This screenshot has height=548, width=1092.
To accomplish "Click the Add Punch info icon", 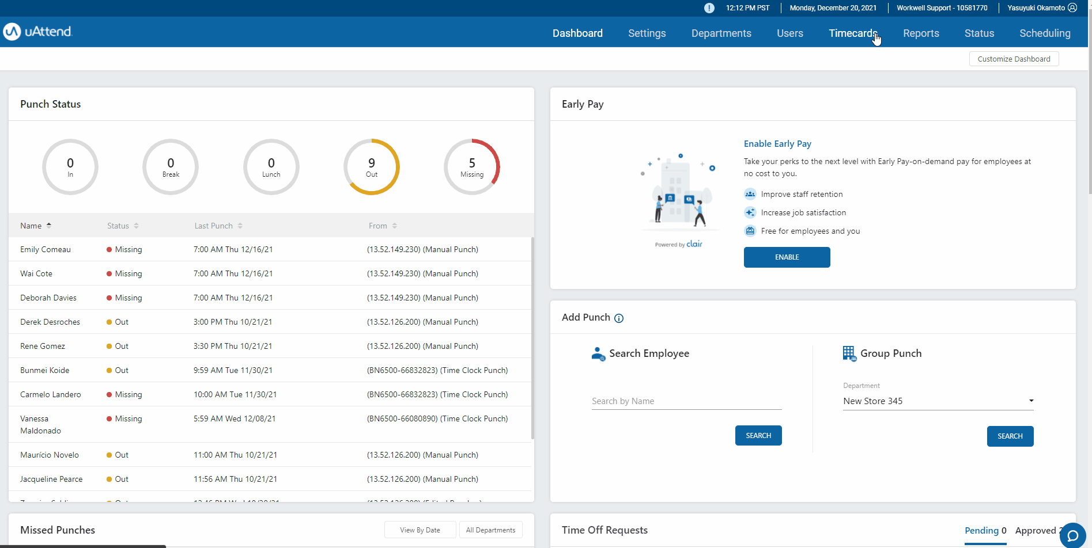I will [619, 318].
